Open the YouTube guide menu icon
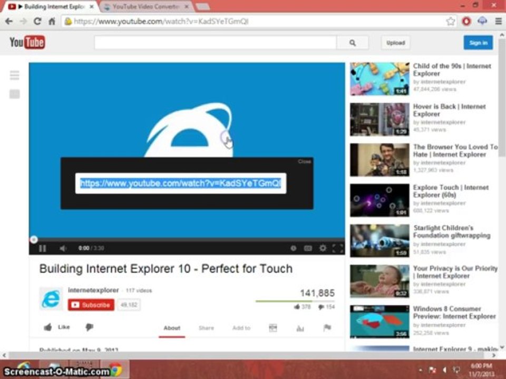The height and width of the screenshot is (379, 506). (x=15, y=75)
